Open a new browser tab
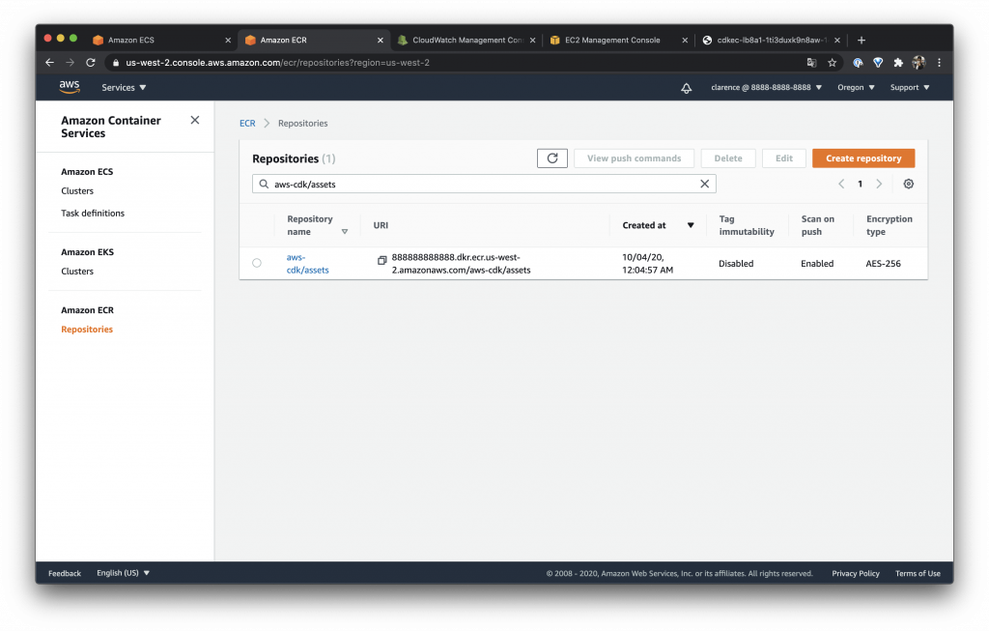This screenshot has width=989, height=631. (x=862, y=40)
